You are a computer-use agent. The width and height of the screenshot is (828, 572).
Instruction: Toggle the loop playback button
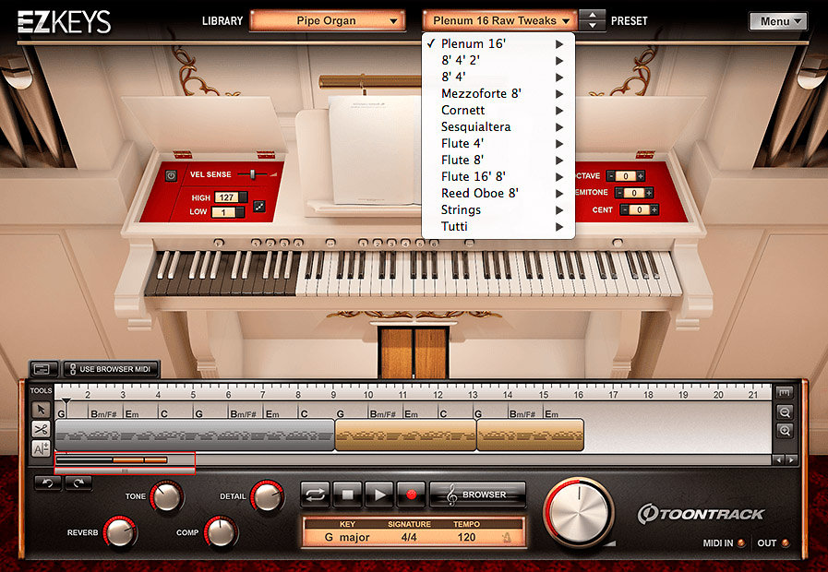316,495
